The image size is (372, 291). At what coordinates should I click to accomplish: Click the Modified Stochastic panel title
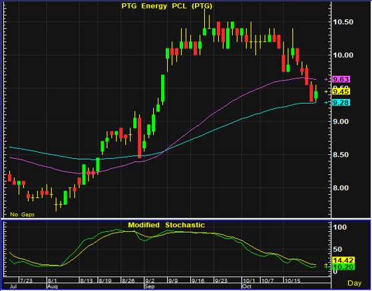(x=166, y=225)
